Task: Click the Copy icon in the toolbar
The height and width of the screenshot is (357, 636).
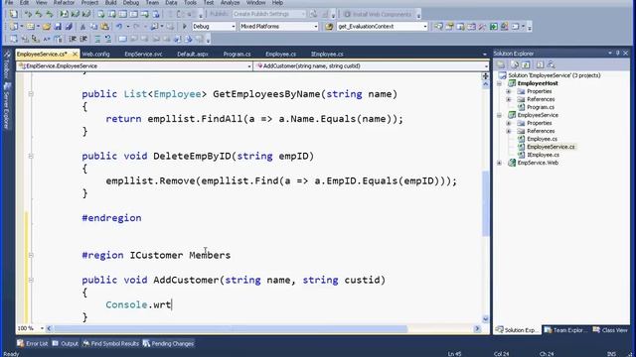Action: click(93, 27)
